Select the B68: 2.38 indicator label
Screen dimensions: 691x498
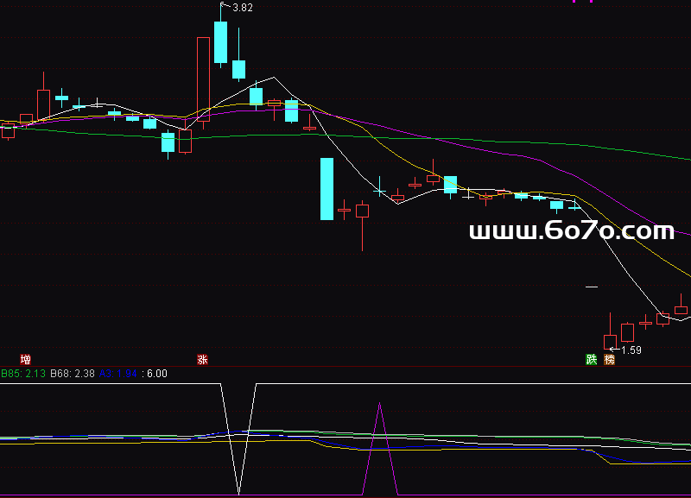click(x=72, y=374)
